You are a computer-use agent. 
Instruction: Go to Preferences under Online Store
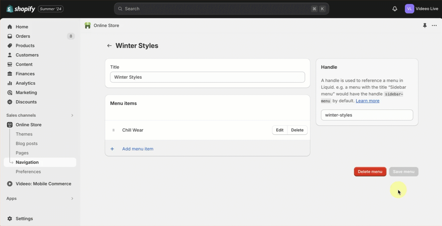point(28,172)
